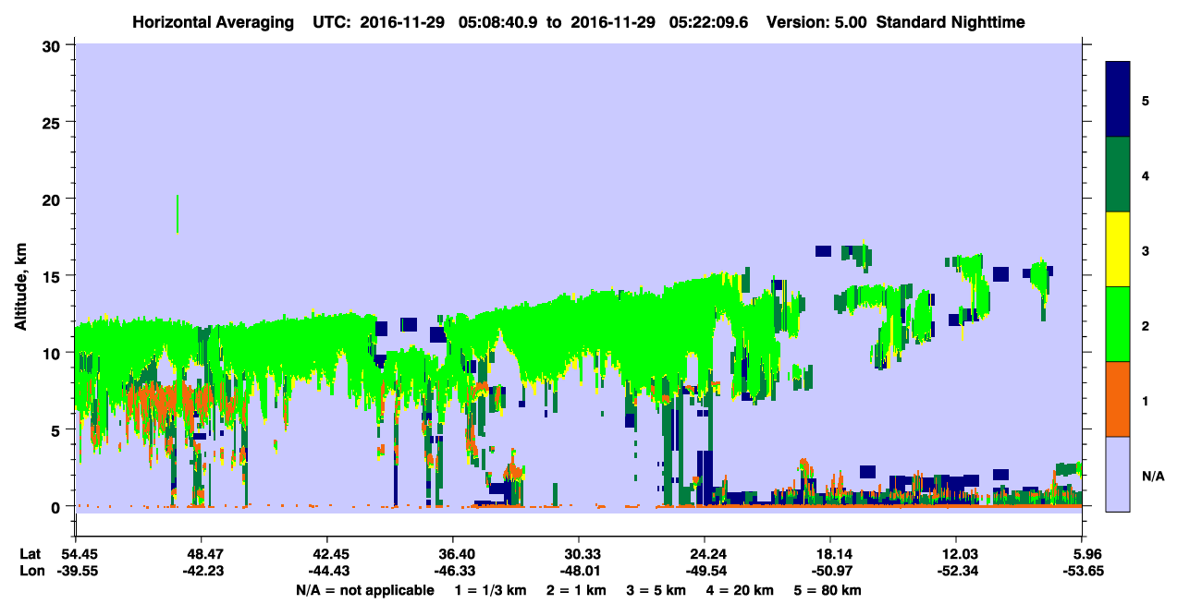
Task: Click longitude value -48.01
Action: pos(578,571)
